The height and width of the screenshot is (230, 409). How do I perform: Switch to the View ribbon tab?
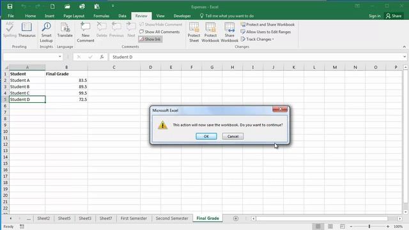pos(160,16)
